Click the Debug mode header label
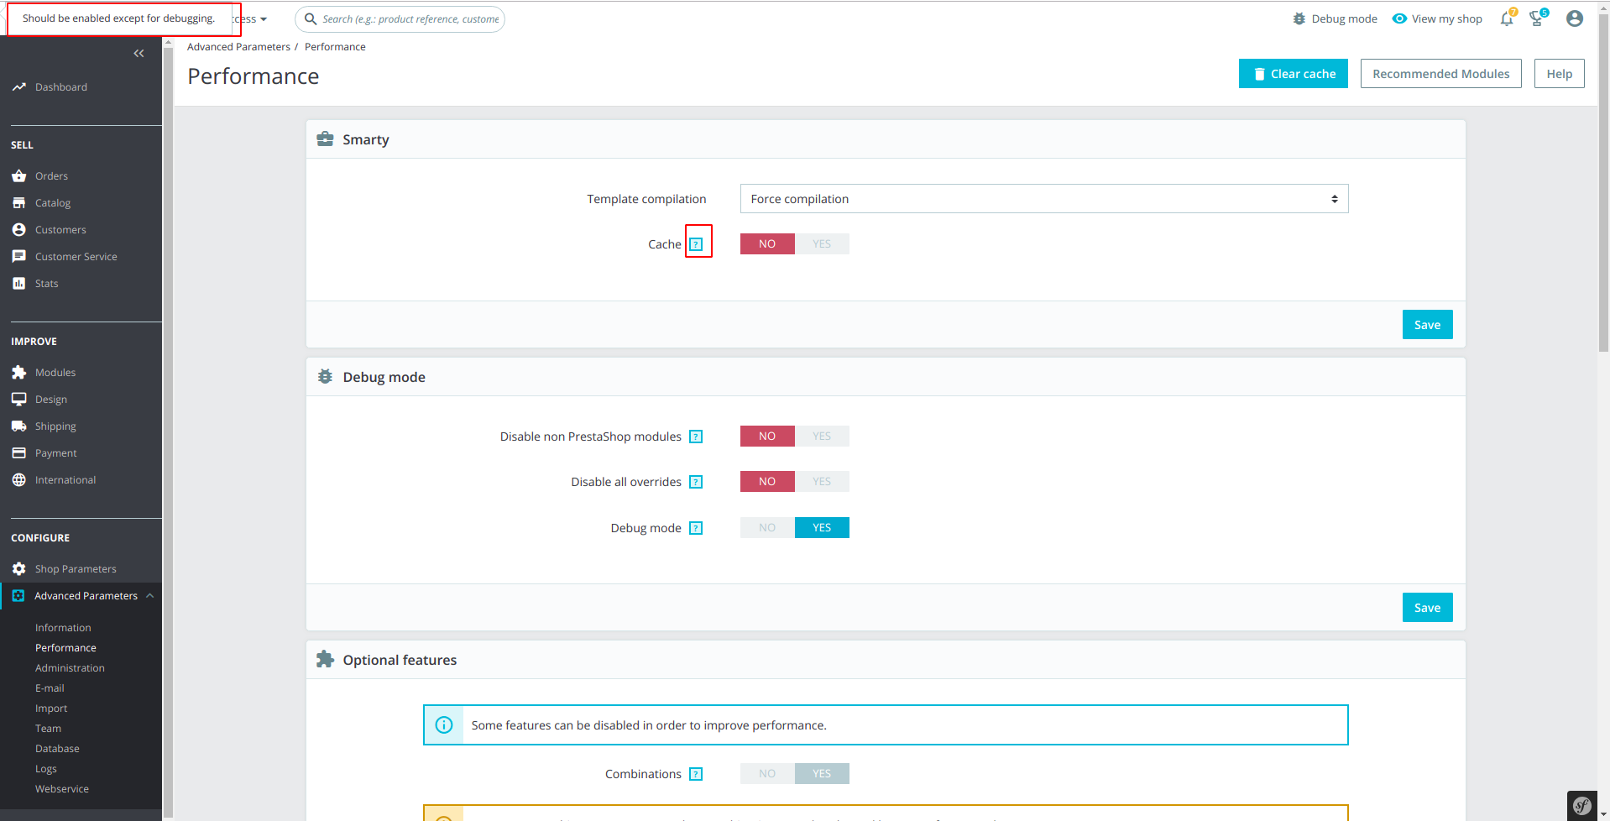 click(x=1344, y=18)
